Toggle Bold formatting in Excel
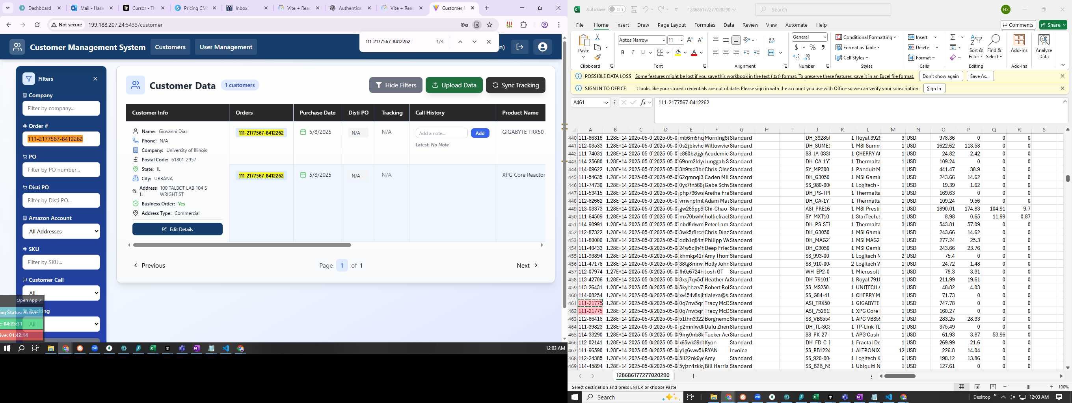Screen dimensions: 1072x403 [x=623, y=53]
